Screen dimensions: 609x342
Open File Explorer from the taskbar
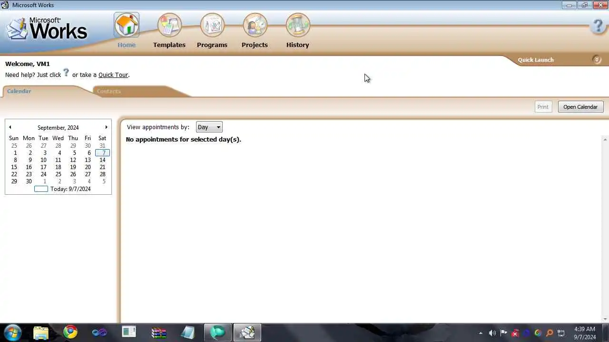[x=41, y=332]
